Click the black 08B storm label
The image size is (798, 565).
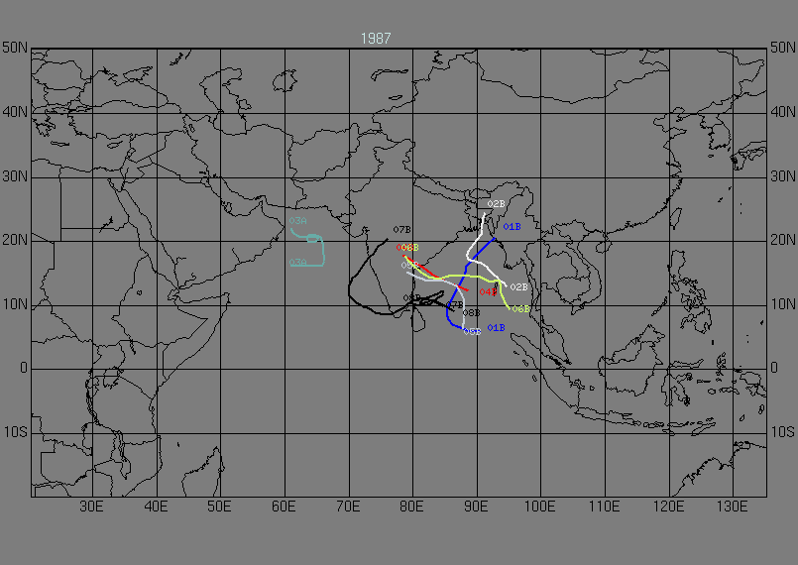[471, 313]
